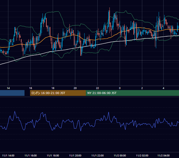Screen dimensions: 179x158
Task: Click the 11/2 04:00 time label
Action: (163, 155)
